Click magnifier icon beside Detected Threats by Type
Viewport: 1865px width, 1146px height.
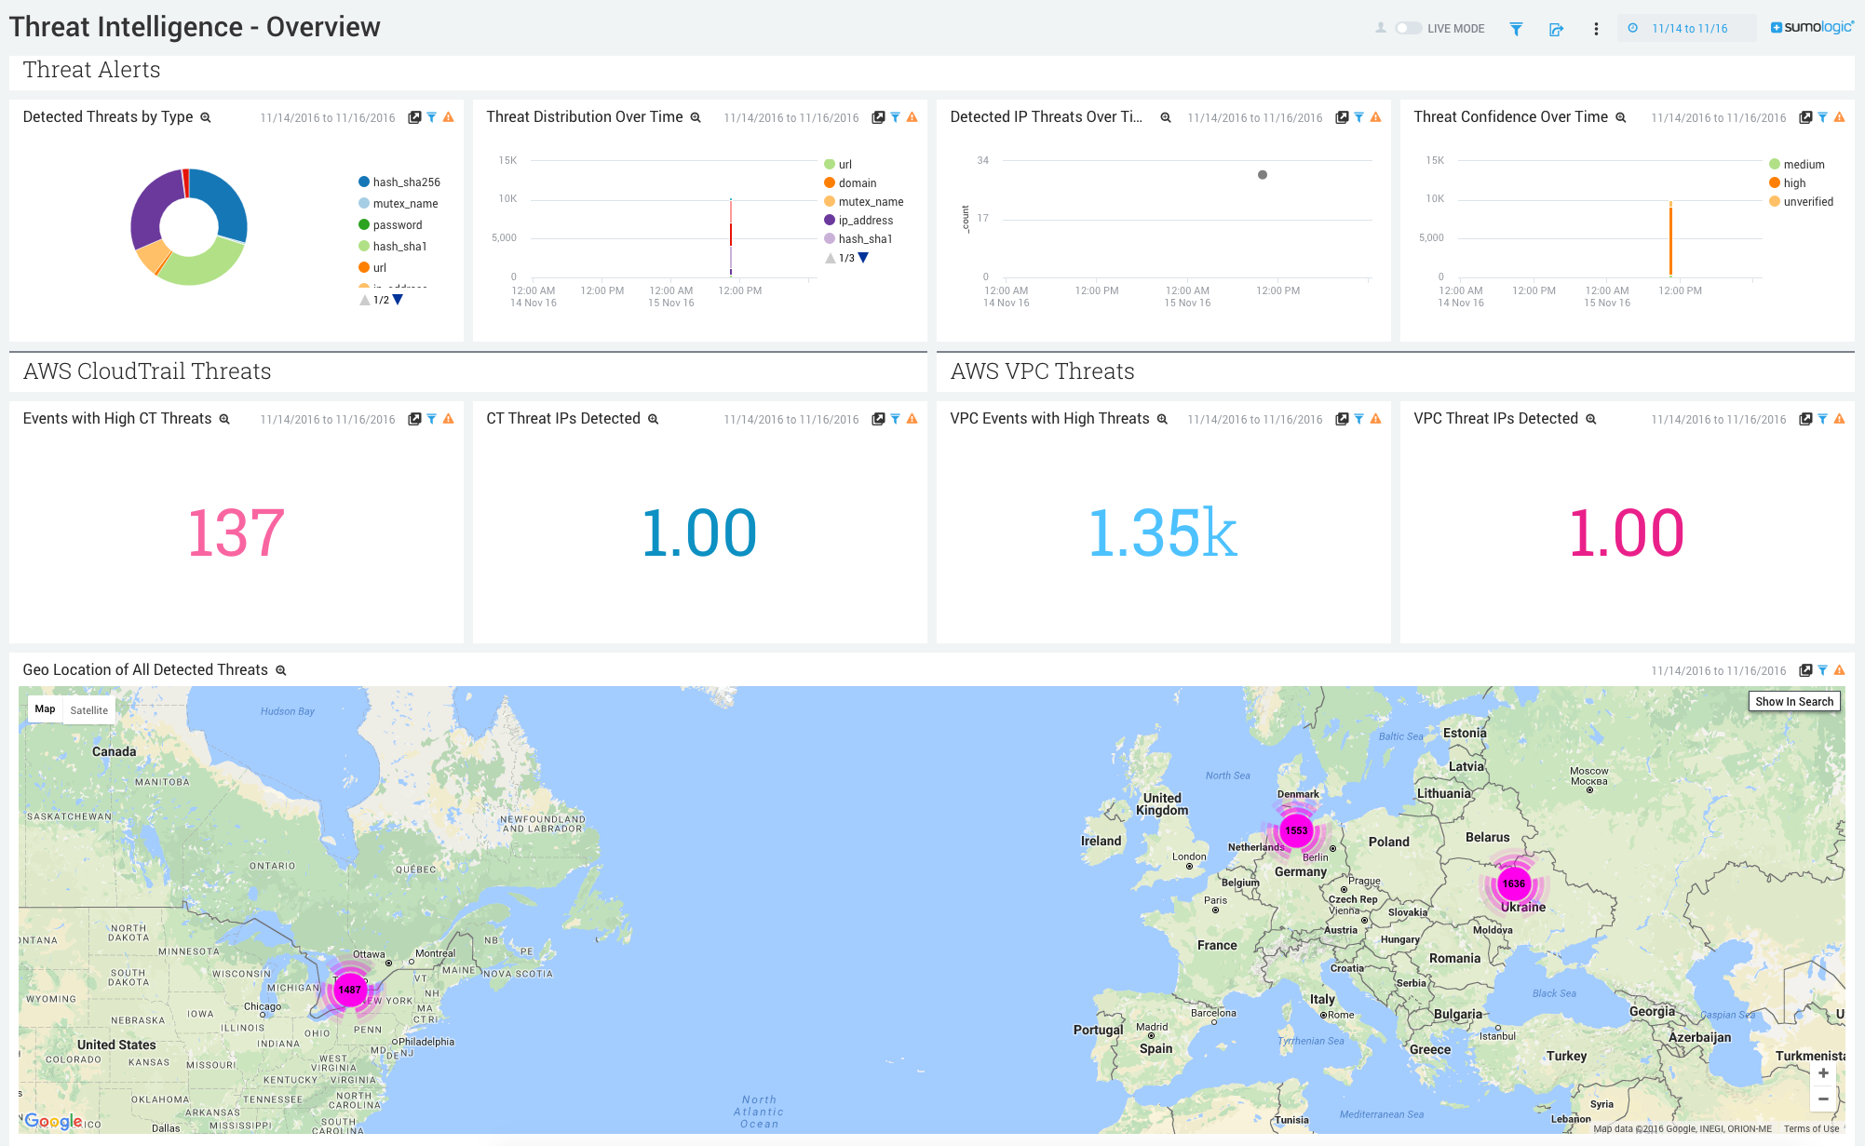[x=206, y=117]
